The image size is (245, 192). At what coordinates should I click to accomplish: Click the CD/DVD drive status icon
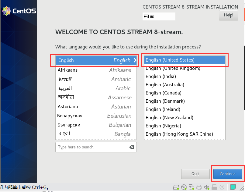(184, 187)
